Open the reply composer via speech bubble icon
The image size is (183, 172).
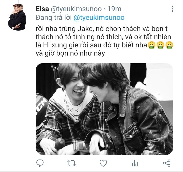tap(40, 163)
